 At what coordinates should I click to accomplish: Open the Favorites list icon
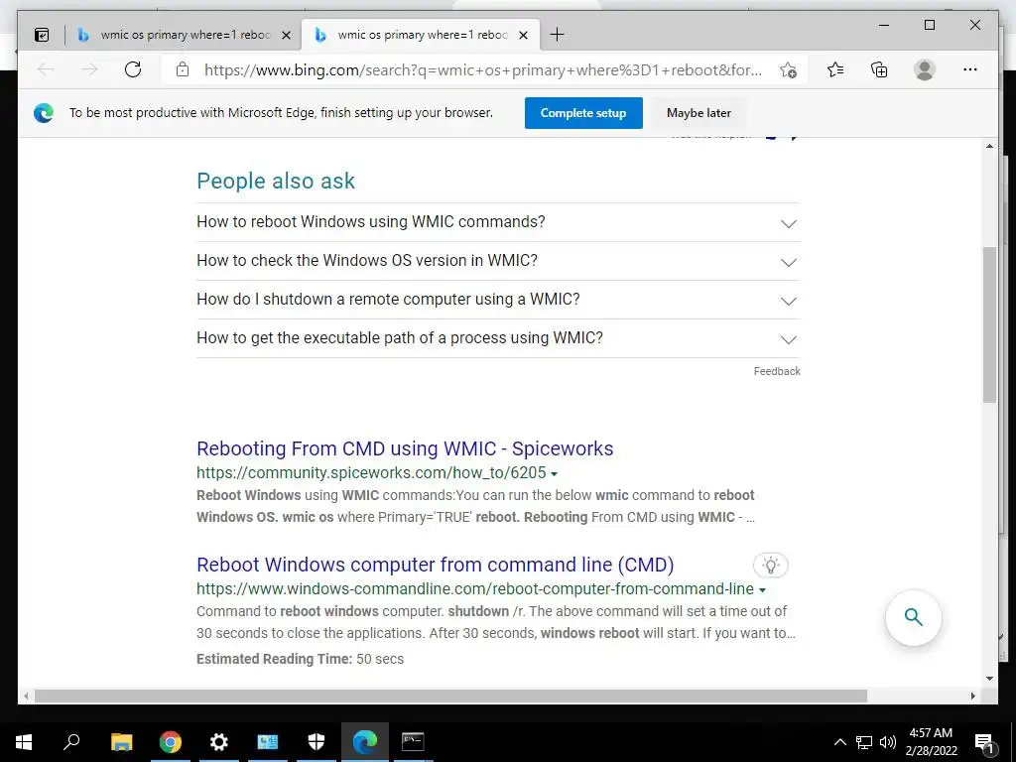[835, 69]
